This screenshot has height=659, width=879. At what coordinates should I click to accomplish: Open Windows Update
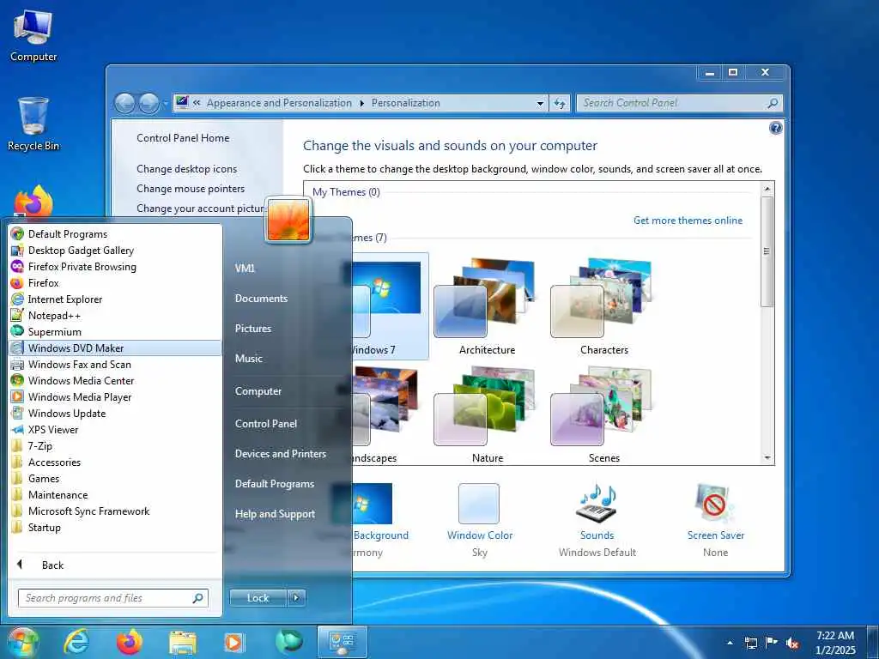(x=115, y=413)
